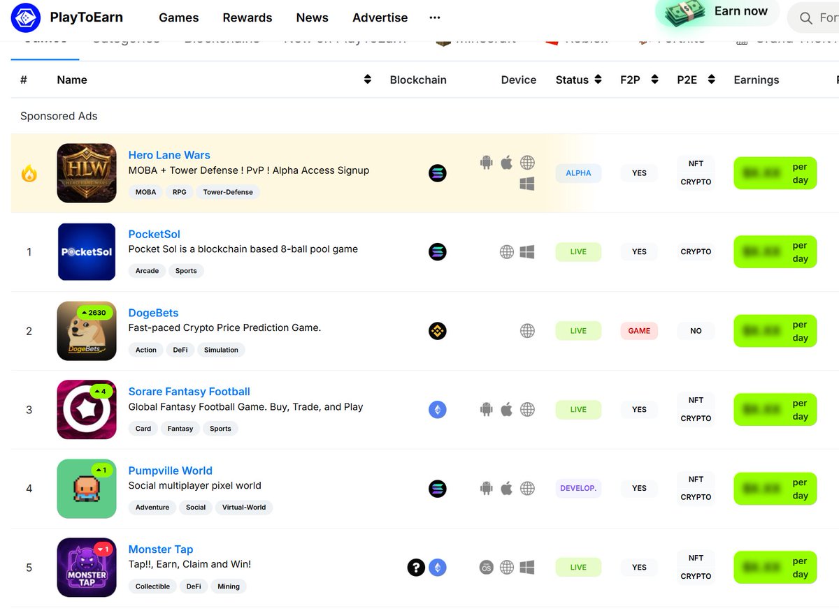
Task: Click the Earn now button
Action: coord(717,13)
